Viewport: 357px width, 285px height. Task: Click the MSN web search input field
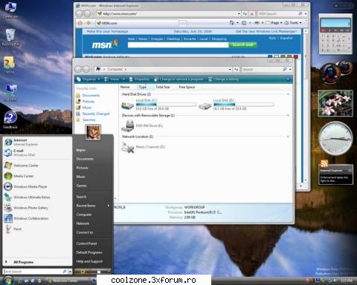(178, 45)
